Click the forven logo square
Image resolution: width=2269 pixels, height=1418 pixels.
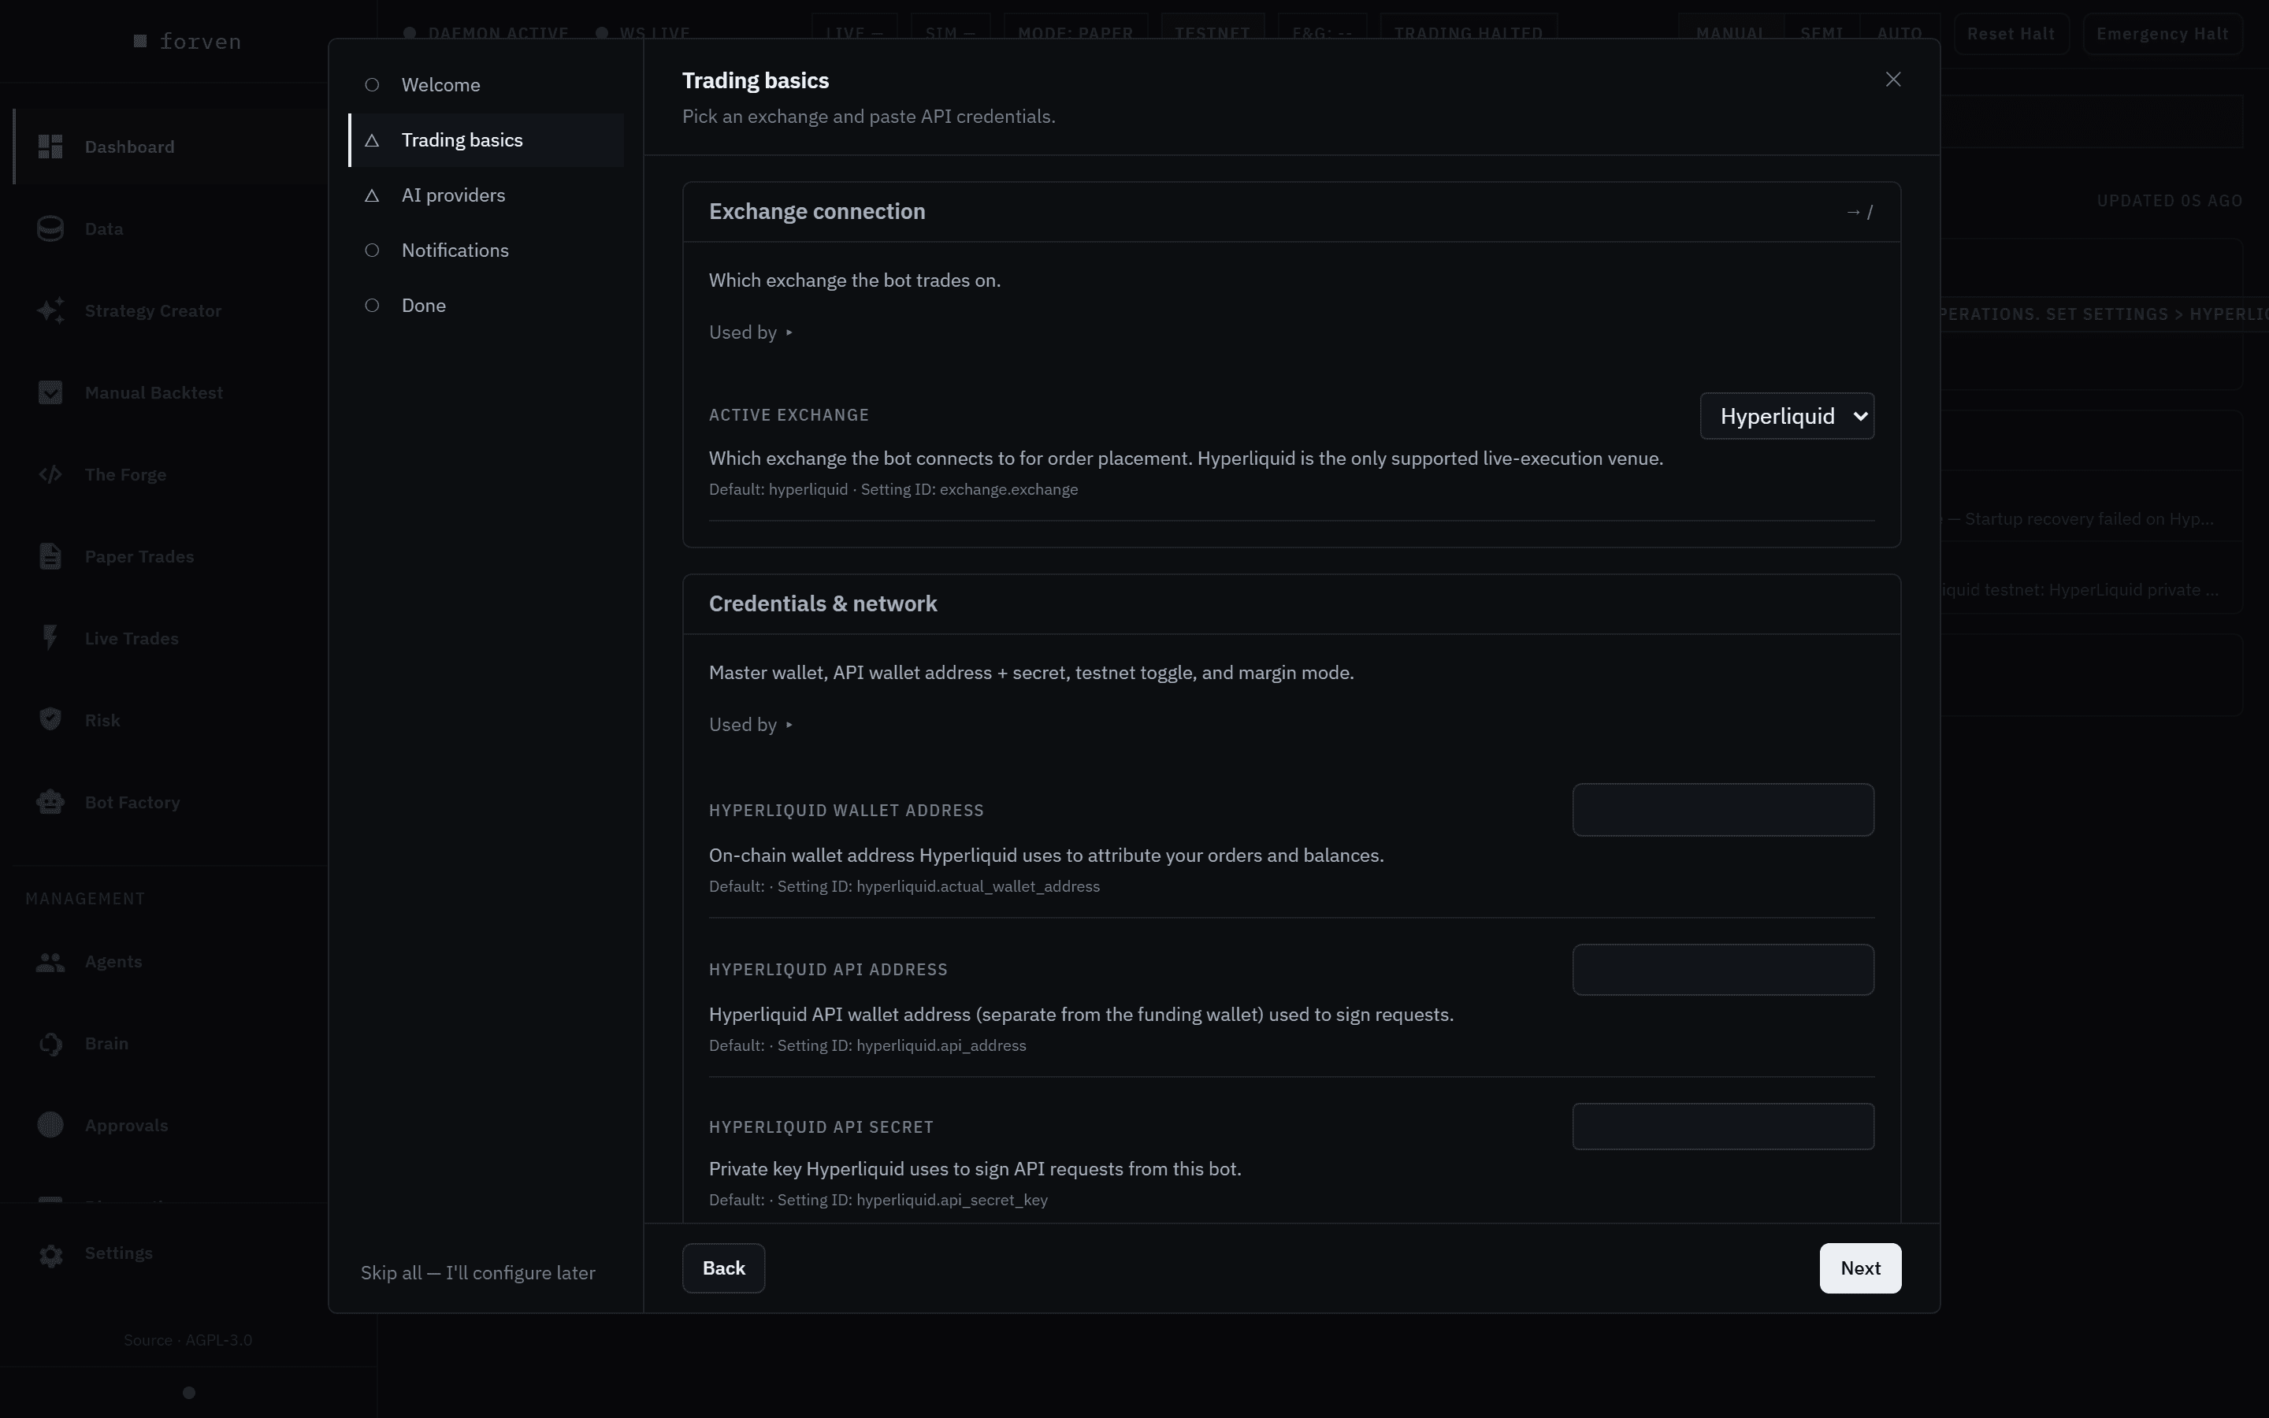[141, 41]
